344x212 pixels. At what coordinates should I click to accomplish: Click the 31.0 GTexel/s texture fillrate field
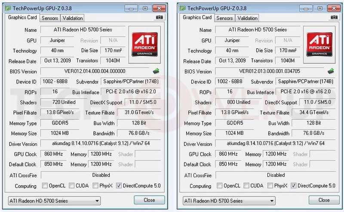[x=139, y=112]
